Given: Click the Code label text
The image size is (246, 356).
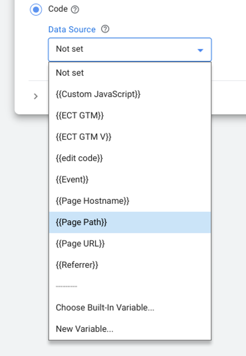Looking at the screenshot, I should tap(58, 9).
